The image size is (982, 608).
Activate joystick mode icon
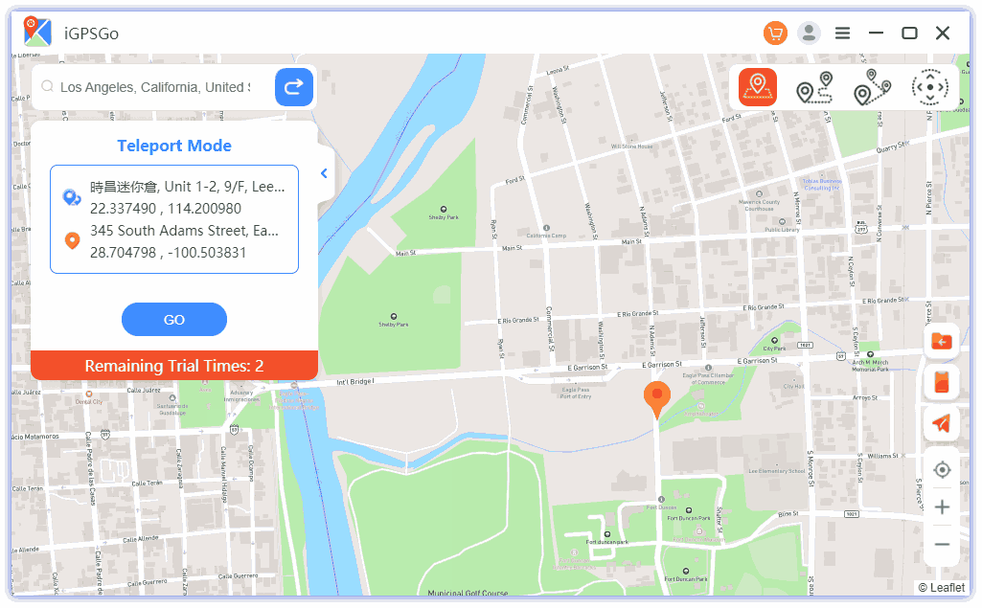click(x=929, y=87)
